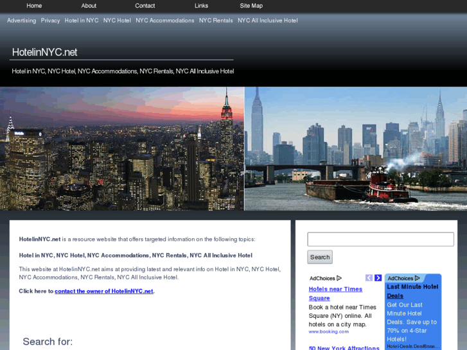This screenshot has width=467, height=350.
Task: Click contact the owner of HotelinNYC.net link
Action: (104, 292)
